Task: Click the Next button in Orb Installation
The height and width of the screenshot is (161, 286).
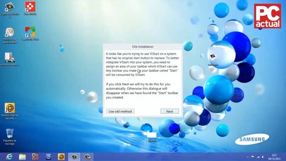Action: (170, 111)
